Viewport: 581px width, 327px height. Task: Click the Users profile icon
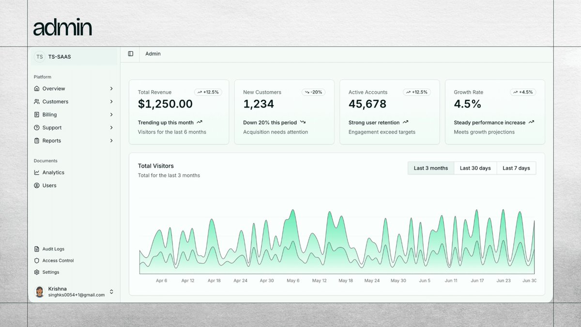(x=37, y=186)
